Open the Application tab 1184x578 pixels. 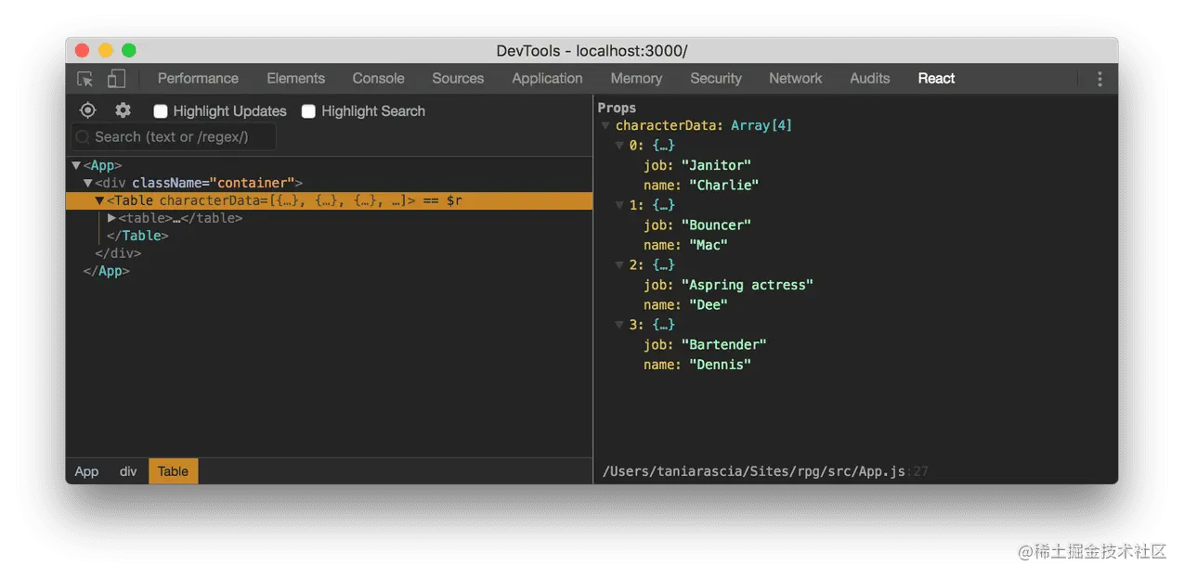pos(547,79)
